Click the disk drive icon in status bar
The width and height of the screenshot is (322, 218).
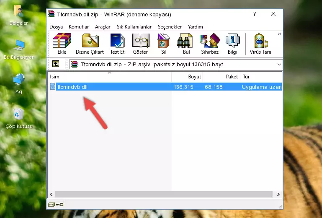pos(52,205)
